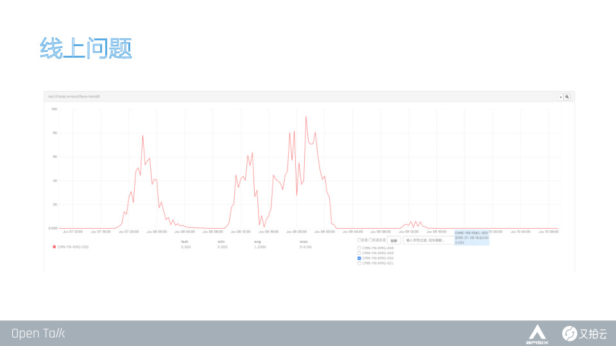Tick the CMN-YN-KMG-051 checkbox

click(x=359, y=263)
